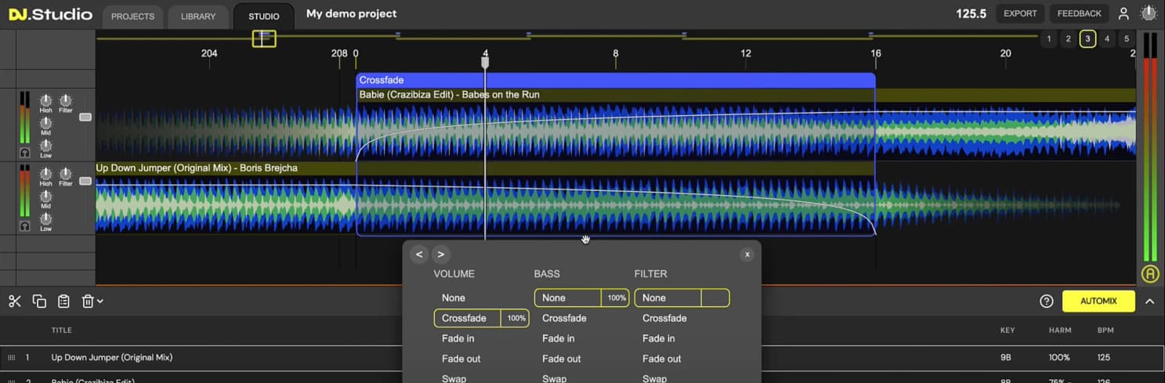Click the paste clipboard icon

63,302
